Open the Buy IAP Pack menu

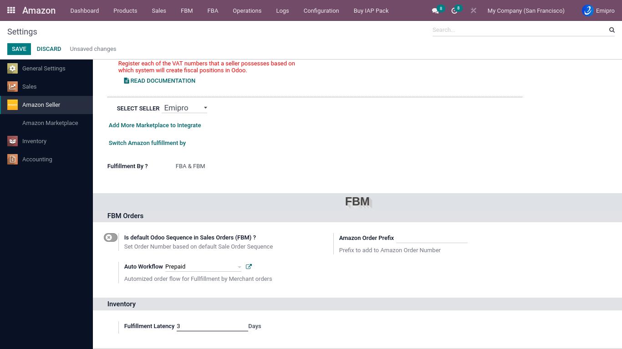(371, 10)
